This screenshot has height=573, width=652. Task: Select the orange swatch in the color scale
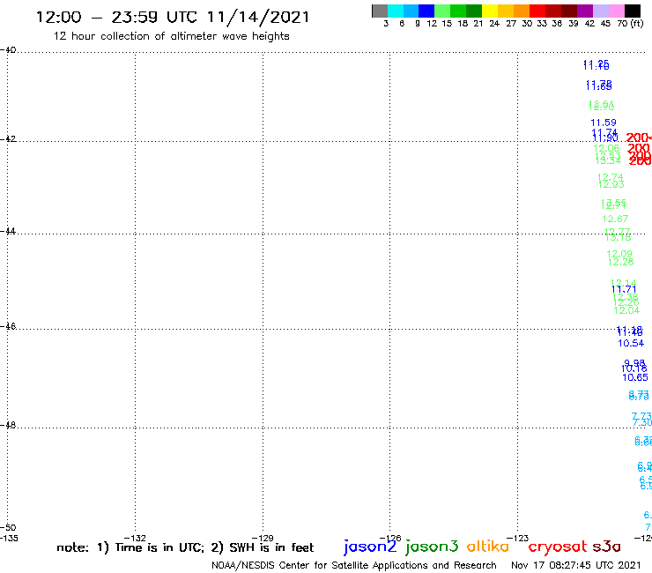coord(522,11)
